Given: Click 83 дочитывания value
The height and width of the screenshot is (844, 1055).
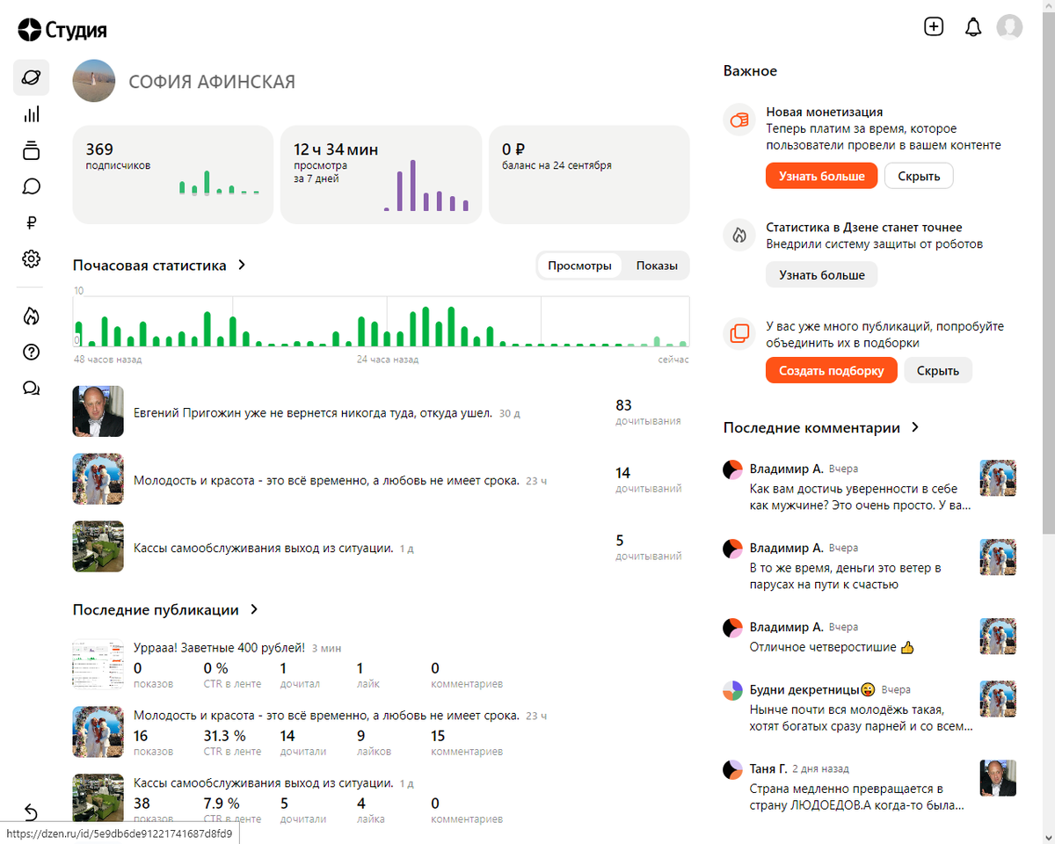Looking at the screenshot, I should coord(624,405).
